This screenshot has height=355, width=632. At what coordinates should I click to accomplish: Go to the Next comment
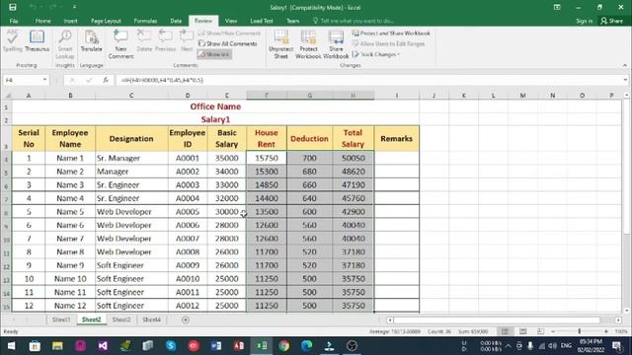(x=187, y=41)
